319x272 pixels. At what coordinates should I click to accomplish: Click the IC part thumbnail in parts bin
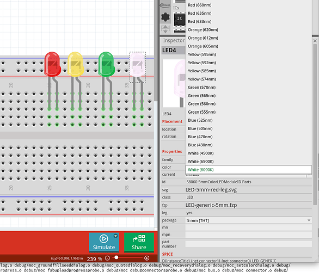[x=179, y=19]
